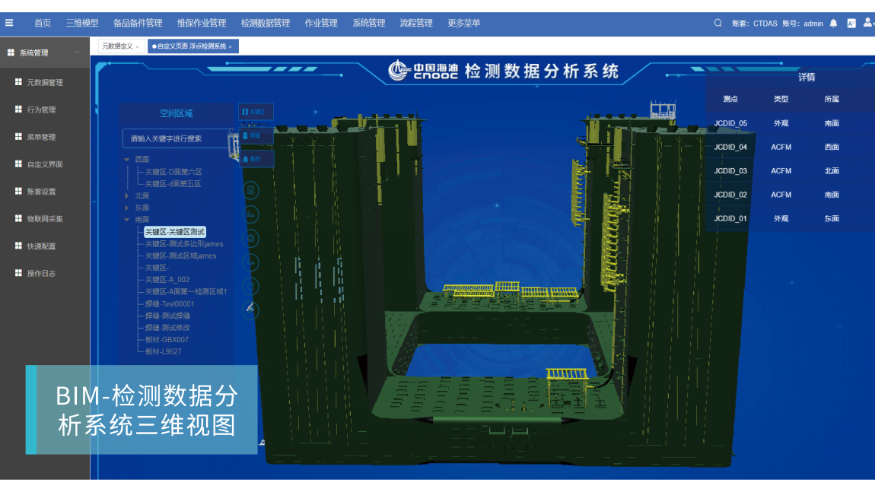Toggle the 关键区 filter button
The width and height of the screenshot is (875, 492).
coord(256,112)
